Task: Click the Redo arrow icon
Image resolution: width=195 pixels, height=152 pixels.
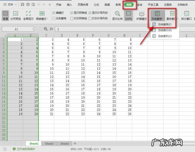Action: point(44,5)
